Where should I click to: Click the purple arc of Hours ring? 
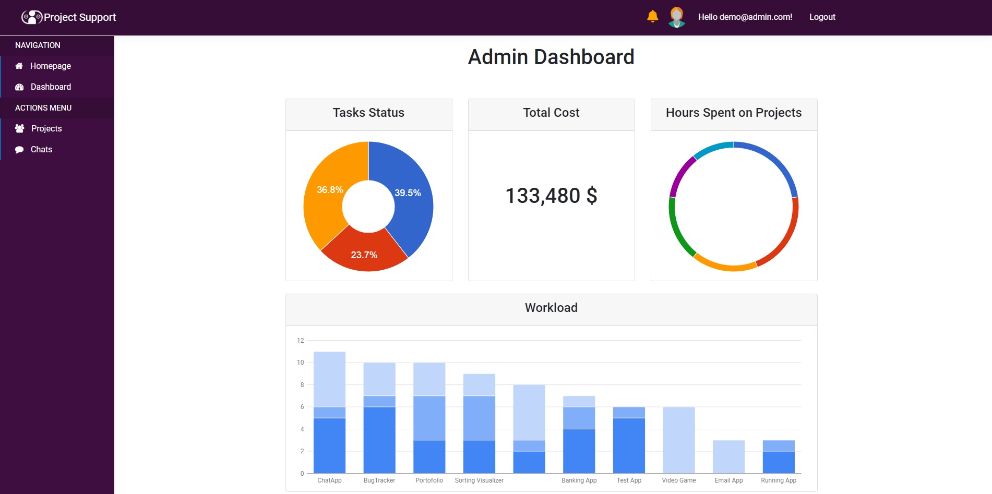click(x=680, y=175)
